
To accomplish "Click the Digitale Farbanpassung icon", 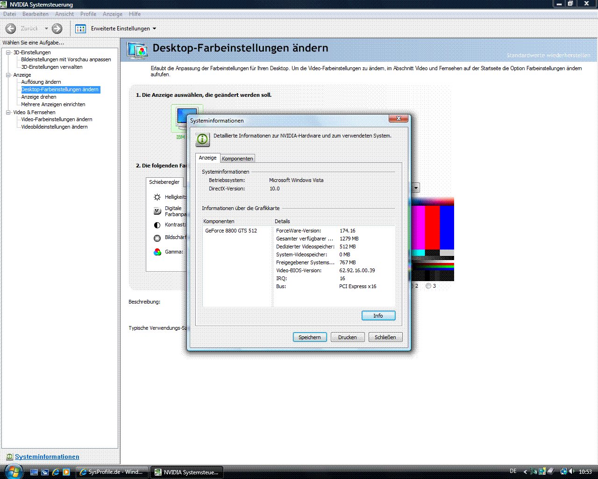I will tap(157, 211).
